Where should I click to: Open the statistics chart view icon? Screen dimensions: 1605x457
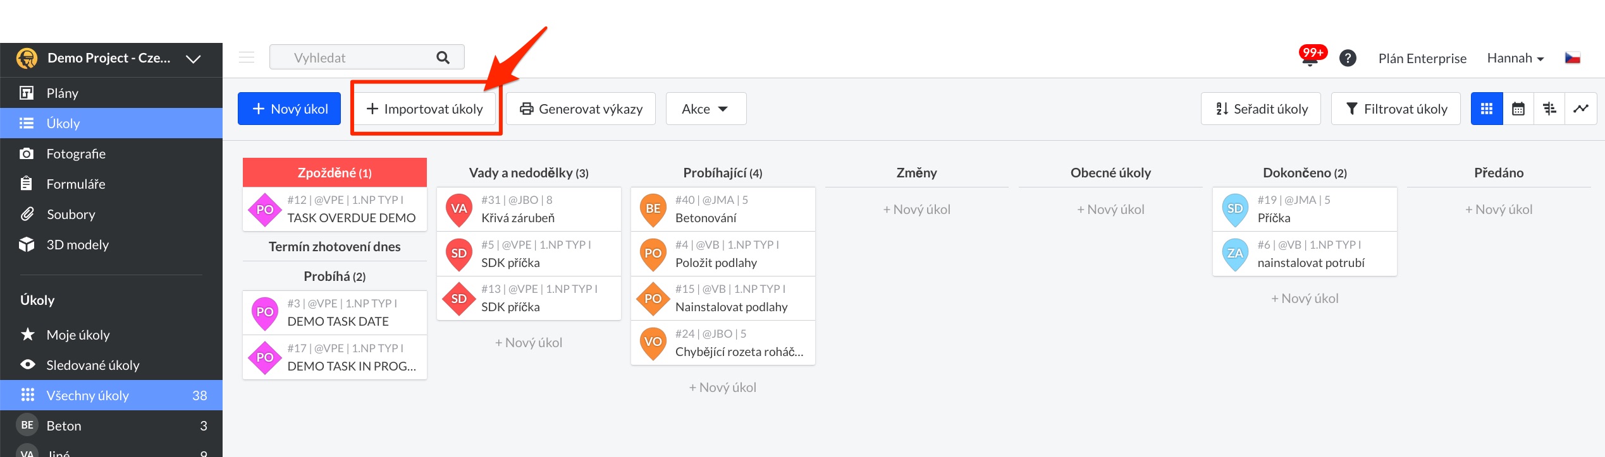point(1581,109)
